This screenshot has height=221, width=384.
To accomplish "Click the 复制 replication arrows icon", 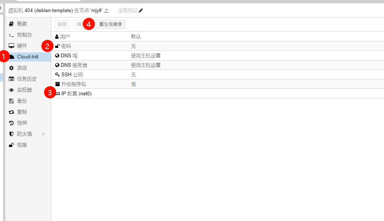I will (11, 112).
